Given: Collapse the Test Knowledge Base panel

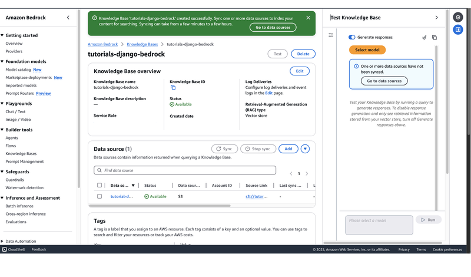Looking at the screenshot, I should click(x=436, y=18).
